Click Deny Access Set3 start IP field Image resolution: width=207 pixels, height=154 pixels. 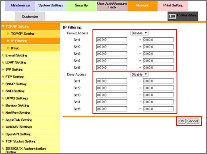click(112, 95)
